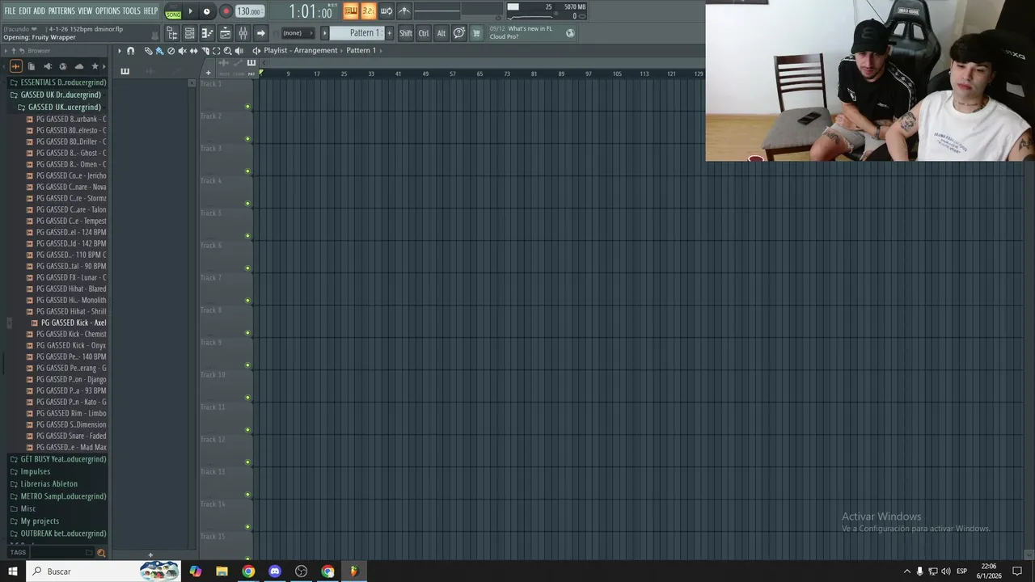This screenshot has width=1035, height=582.
Task: Expand the ESSENTIALS D..roducergrind) folder
Action: point(57,82)
